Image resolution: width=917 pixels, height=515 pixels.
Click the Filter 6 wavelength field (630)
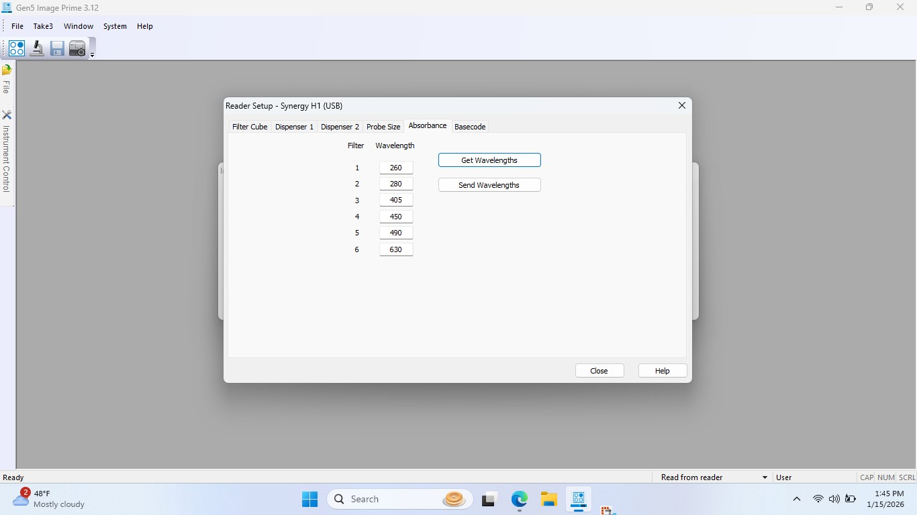[x=396, y=249]
